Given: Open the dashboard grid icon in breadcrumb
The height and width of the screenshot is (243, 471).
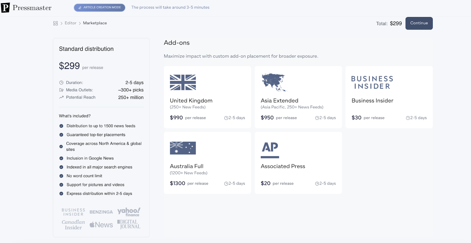Looking at the screenshot, I should 55,23.
